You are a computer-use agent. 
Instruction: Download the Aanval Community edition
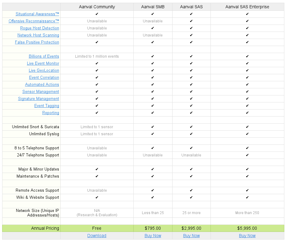[97, 236]
